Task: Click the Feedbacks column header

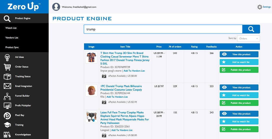Action: pos(211,47)
